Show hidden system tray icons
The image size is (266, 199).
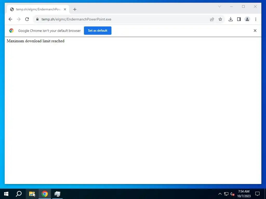(x=220, y=194)
